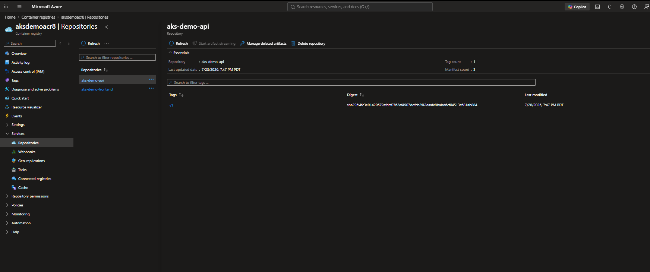This screenshot has width=650, height=272.
Task: Open the notifications bell
Action: [x=610, y=7]
